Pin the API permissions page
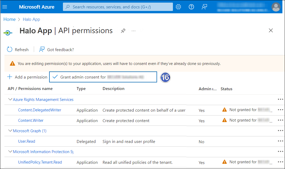This screenshot has width=285, height=169. click(x=123, y=31)
